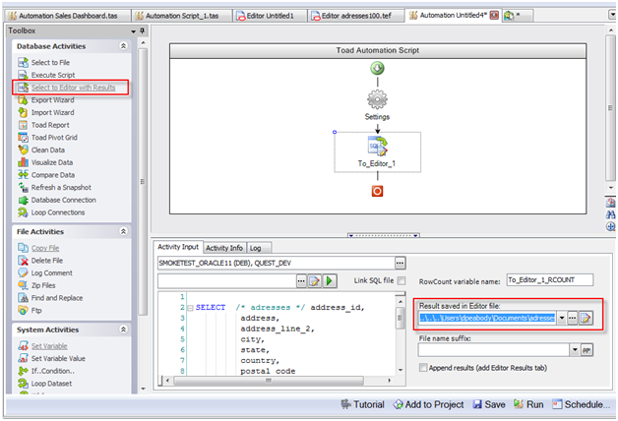Click Add to Project

[x=428, y=404]
